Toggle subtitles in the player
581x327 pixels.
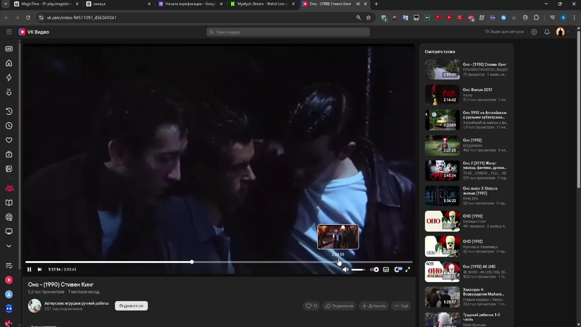click(386, 269)
